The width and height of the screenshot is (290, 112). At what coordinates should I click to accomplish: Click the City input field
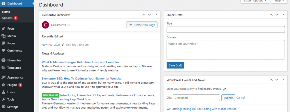[x=196, y=98]
